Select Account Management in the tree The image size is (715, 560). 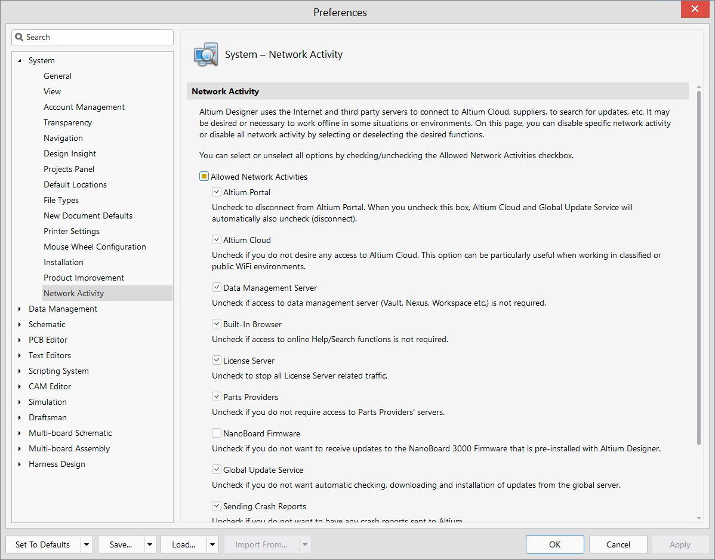pyautogui.click(x=84, y=107)
